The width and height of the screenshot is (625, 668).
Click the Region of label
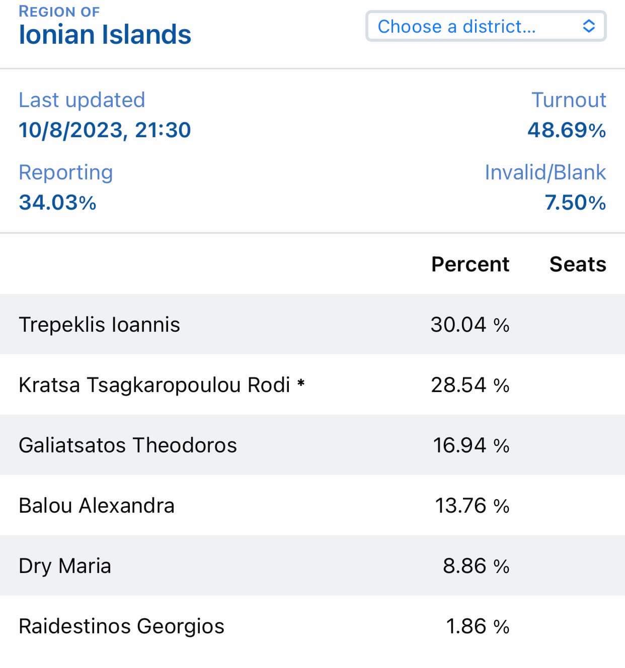click(x=59, y=11)
